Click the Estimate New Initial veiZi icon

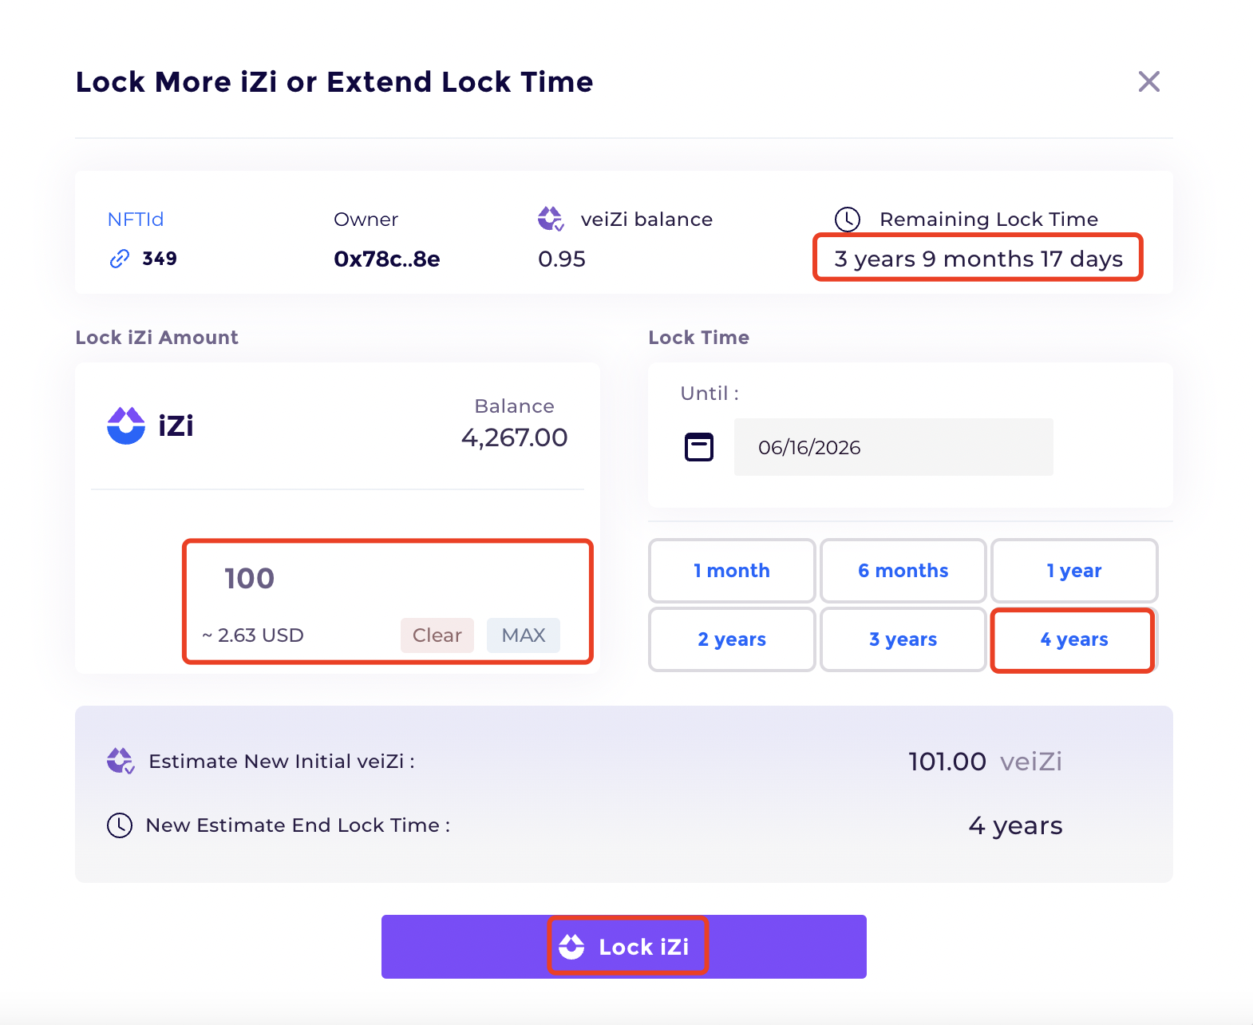pos(121,761)
